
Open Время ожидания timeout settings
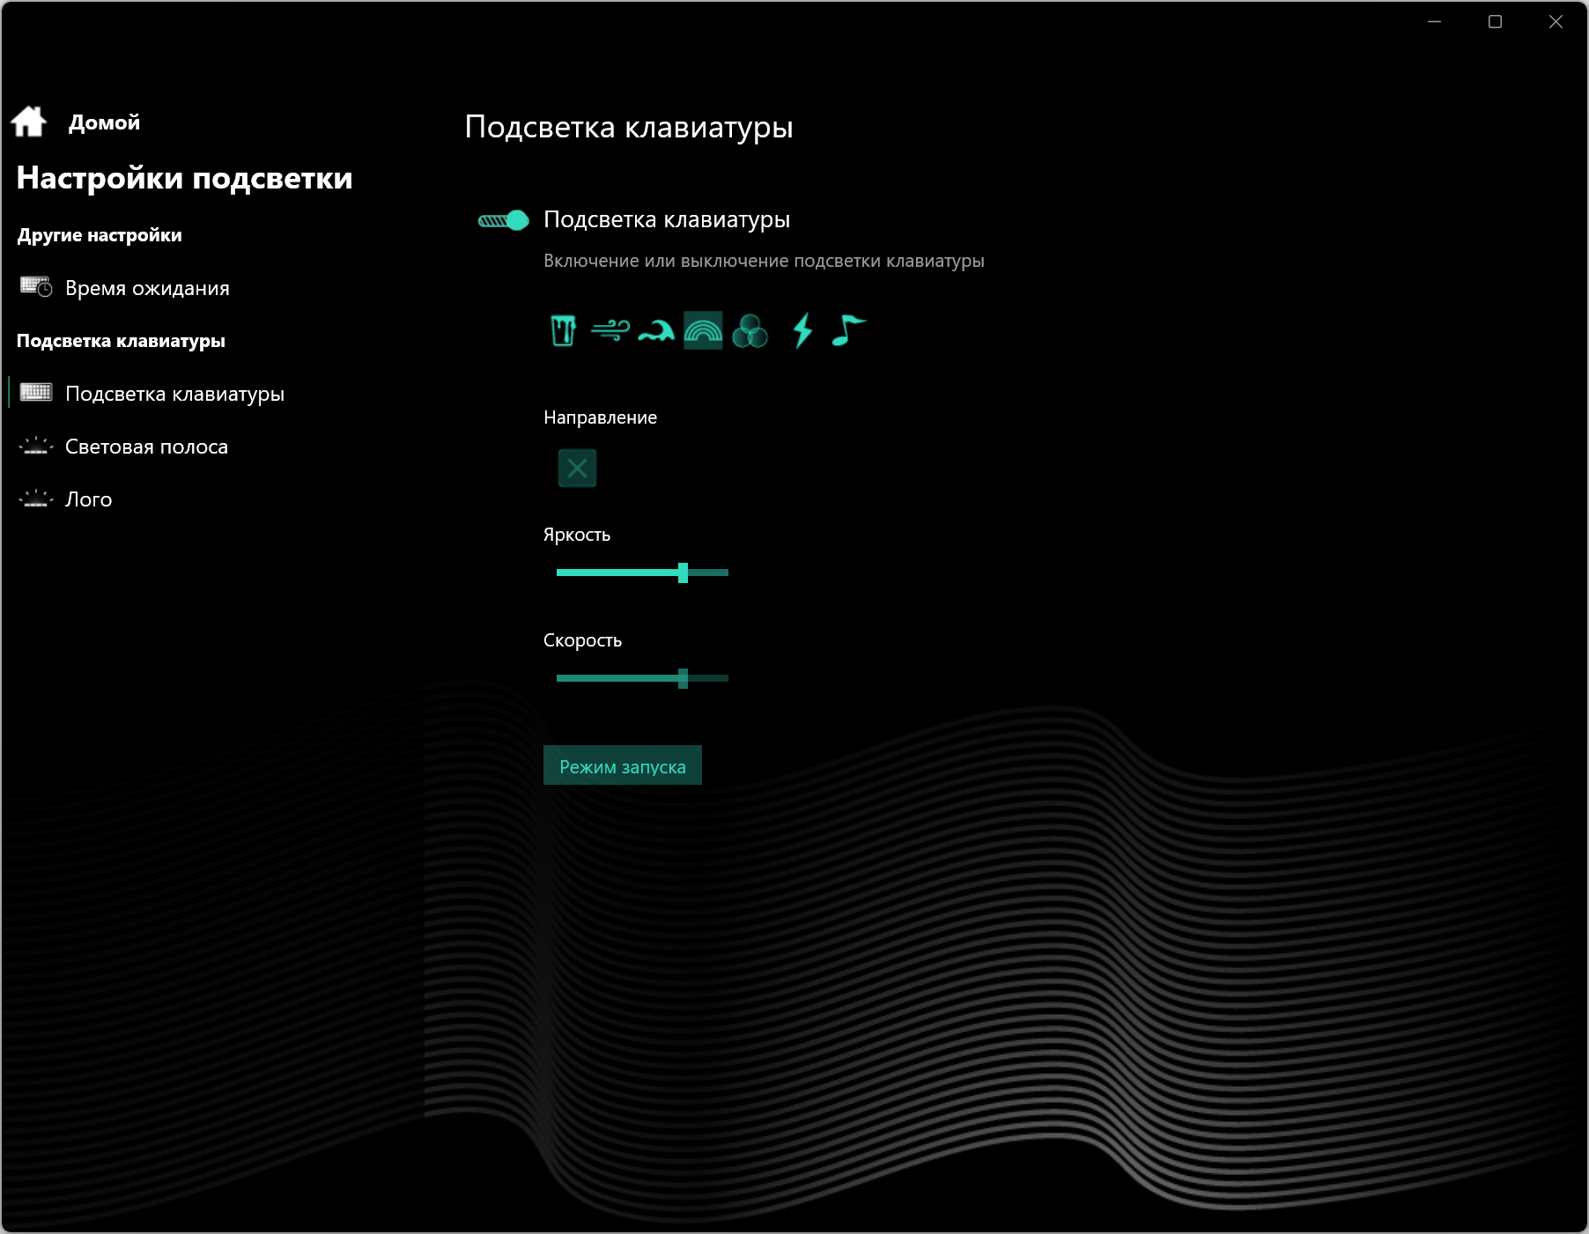[124, 288]
